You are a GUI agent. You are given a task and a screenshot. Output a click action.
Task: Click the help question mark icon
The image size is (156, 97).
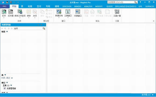[x=140, y=2]
